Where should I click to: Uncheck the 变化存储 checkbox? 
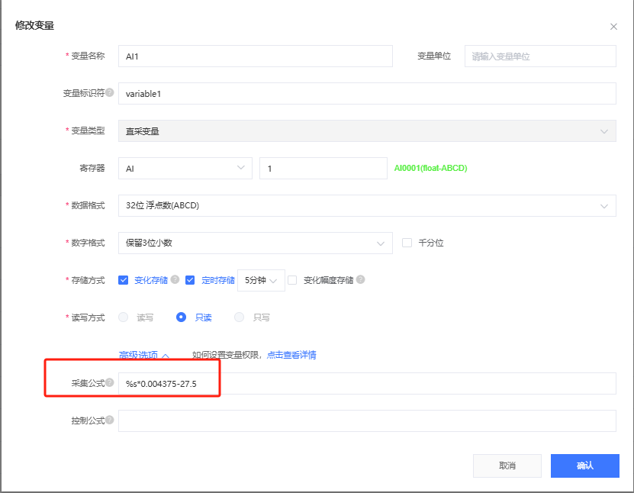124,280
